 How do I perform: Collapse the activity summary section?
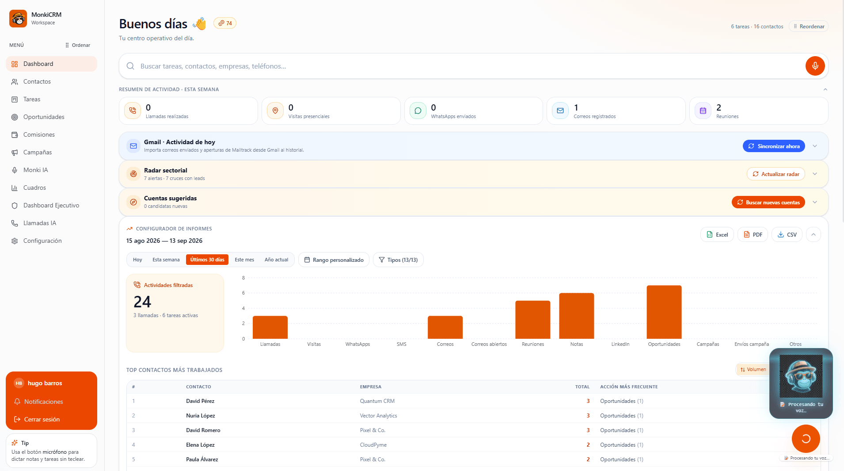point(825,89)
